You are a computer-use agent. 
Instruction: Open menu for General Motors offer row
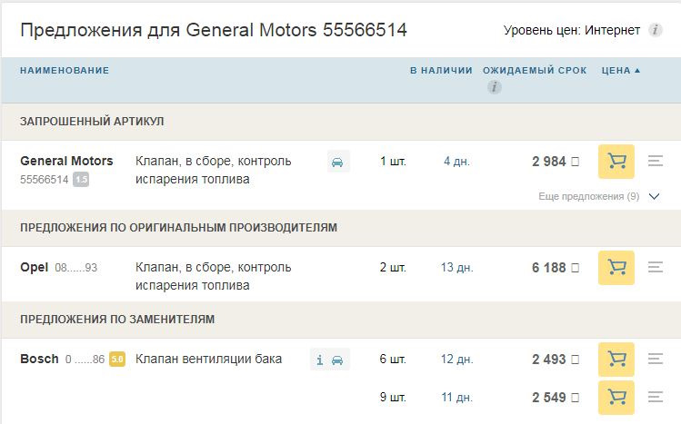coord(656,162)
